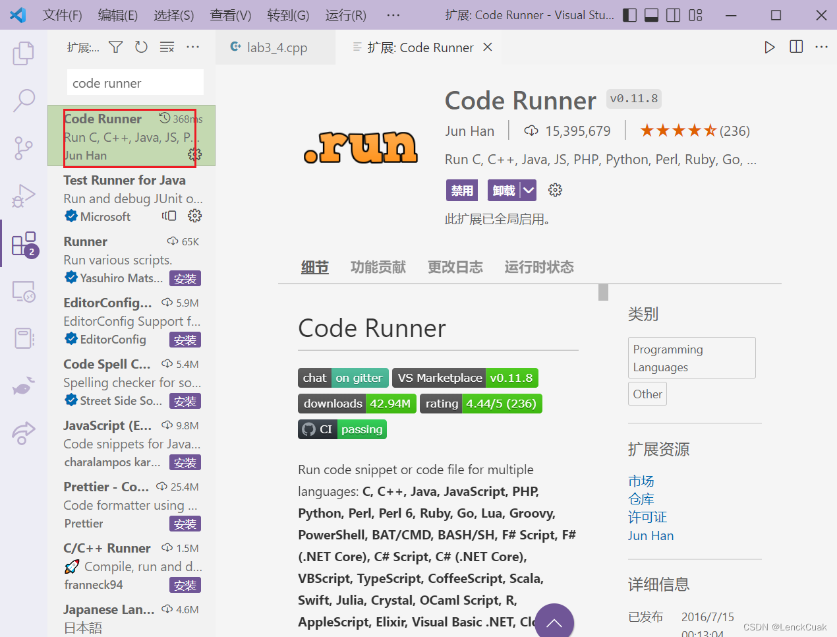Select the 细节 details tab

click(315, 267)
